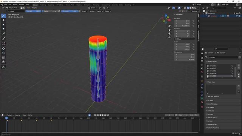This screenshot has width=242, height=136.
Task: Open Output properties tab icon
Action: tap(202, 61)
